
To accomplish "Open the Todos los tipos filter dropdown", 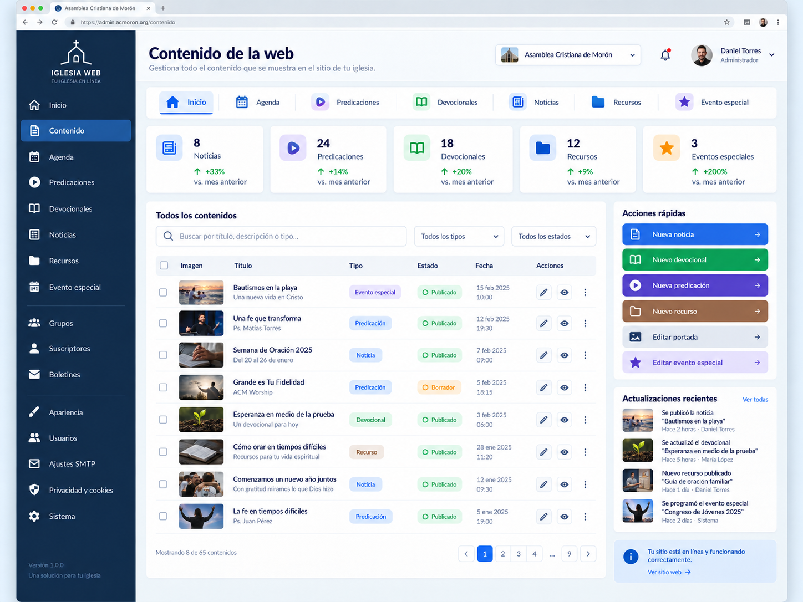I will click(x=459, y=236).
